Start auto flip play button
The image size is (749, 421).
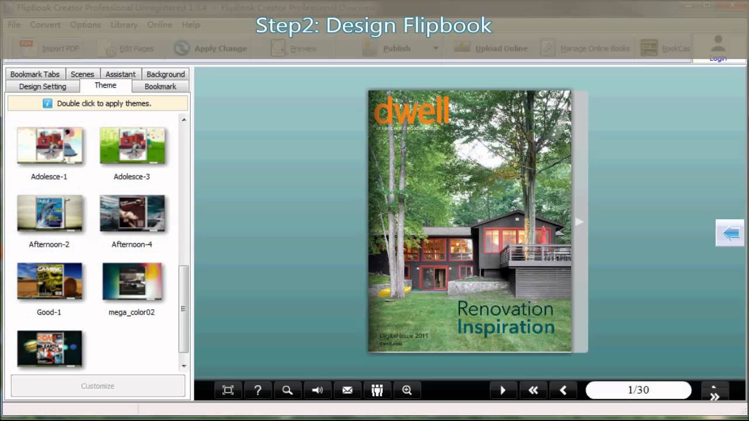pyautogui.click(x=503, y=390)
